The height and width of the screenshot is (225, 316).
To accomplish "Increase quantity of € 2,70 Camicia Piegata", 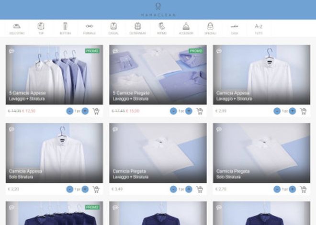I will click(292, 189).
